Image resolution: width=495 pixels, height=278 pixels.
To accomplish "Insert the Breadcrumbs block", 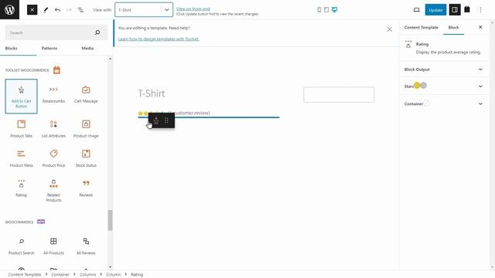I will 53,94.
